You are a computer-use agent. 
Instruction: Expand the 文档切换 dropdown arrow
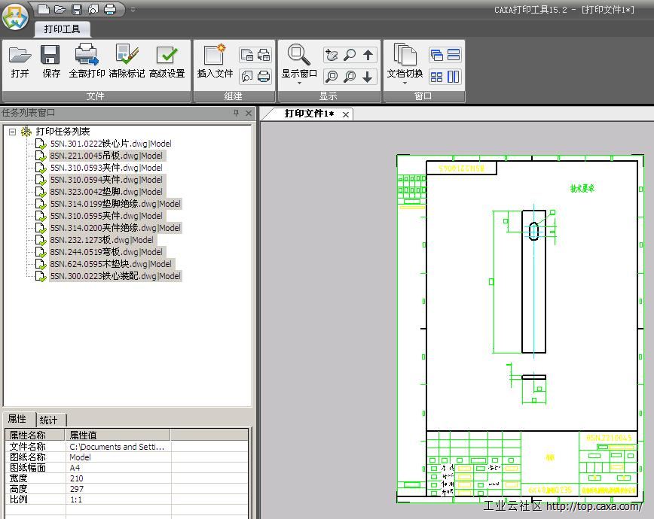(405, 83)
